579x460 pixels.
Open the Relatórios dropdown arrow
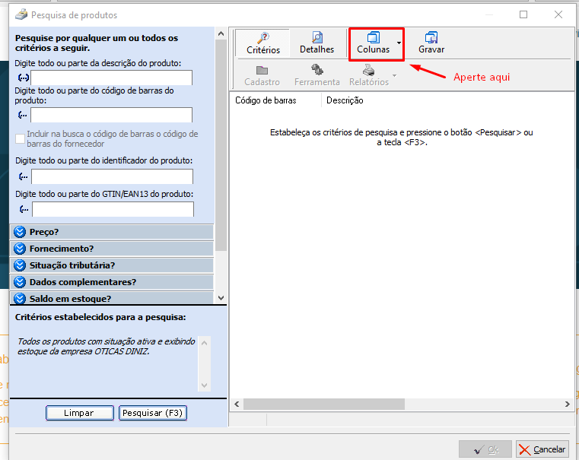[x=394, y=75]
